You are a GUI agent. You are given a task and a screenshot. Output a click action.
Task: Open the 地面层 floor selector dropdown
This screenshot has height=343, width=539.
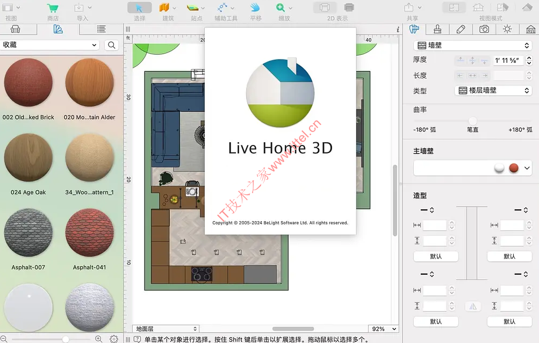166,329
